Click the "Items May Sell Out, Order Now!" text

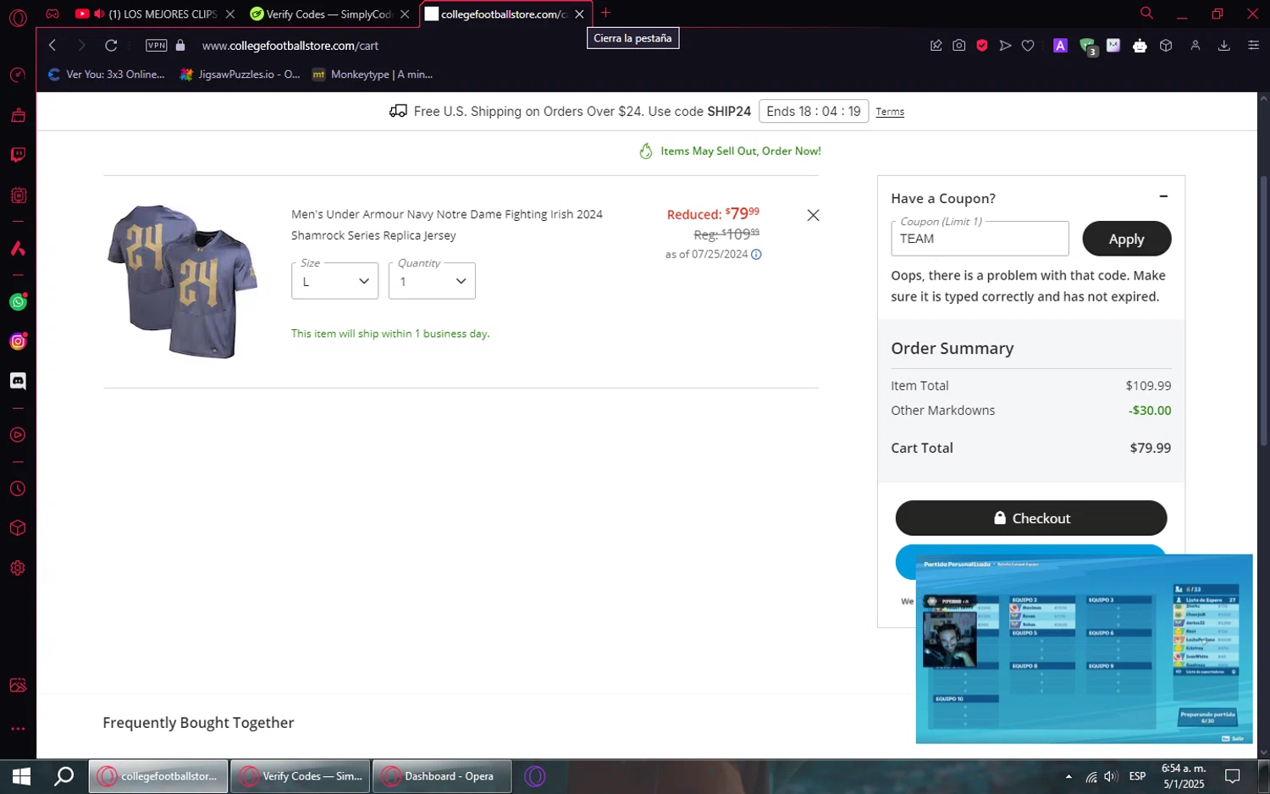741,152
